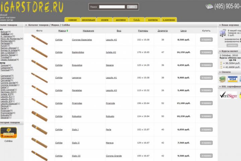
Task: Add Siglo III to cart
Action: coord(206,156)
